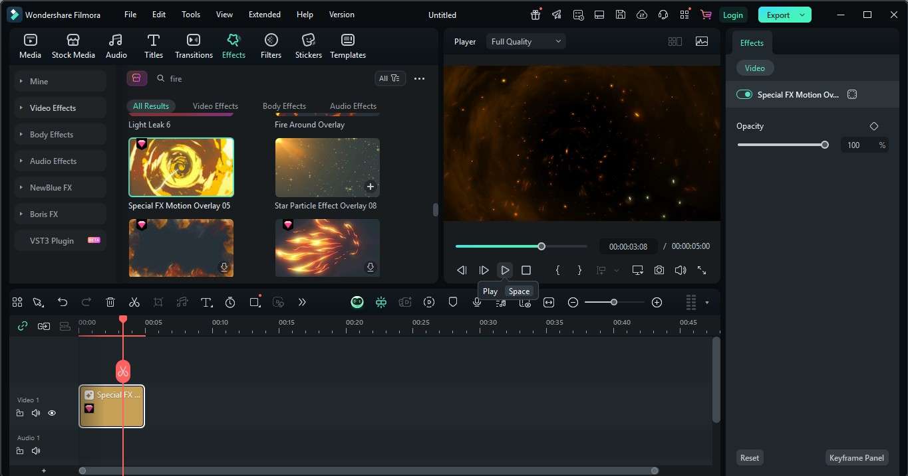Open the Filters library
The height and width of the screenshot is (476, 908).
(x=271, y=46)
